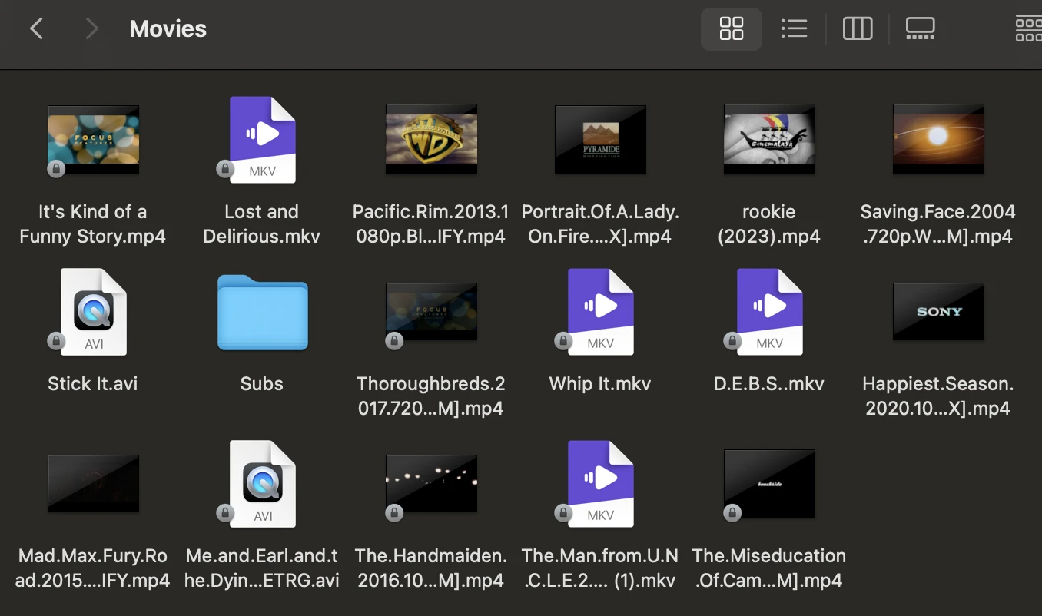Open the grouping options control
Viewport: 1042px width, 616px height.
tap(1028, 28)
